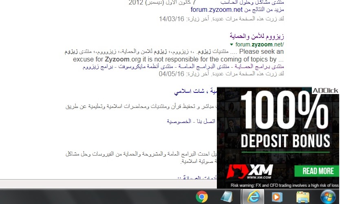Open the الخصوصية link

179,121
